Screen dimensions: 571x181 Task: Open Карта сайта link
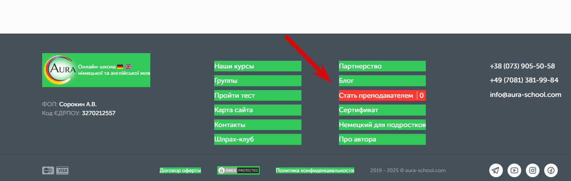pyautogui.click(x=258, y=110)
